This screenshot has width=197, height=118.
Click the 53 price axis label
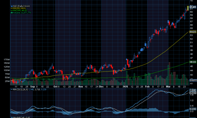pyautogui.click(x=191, y=35)
